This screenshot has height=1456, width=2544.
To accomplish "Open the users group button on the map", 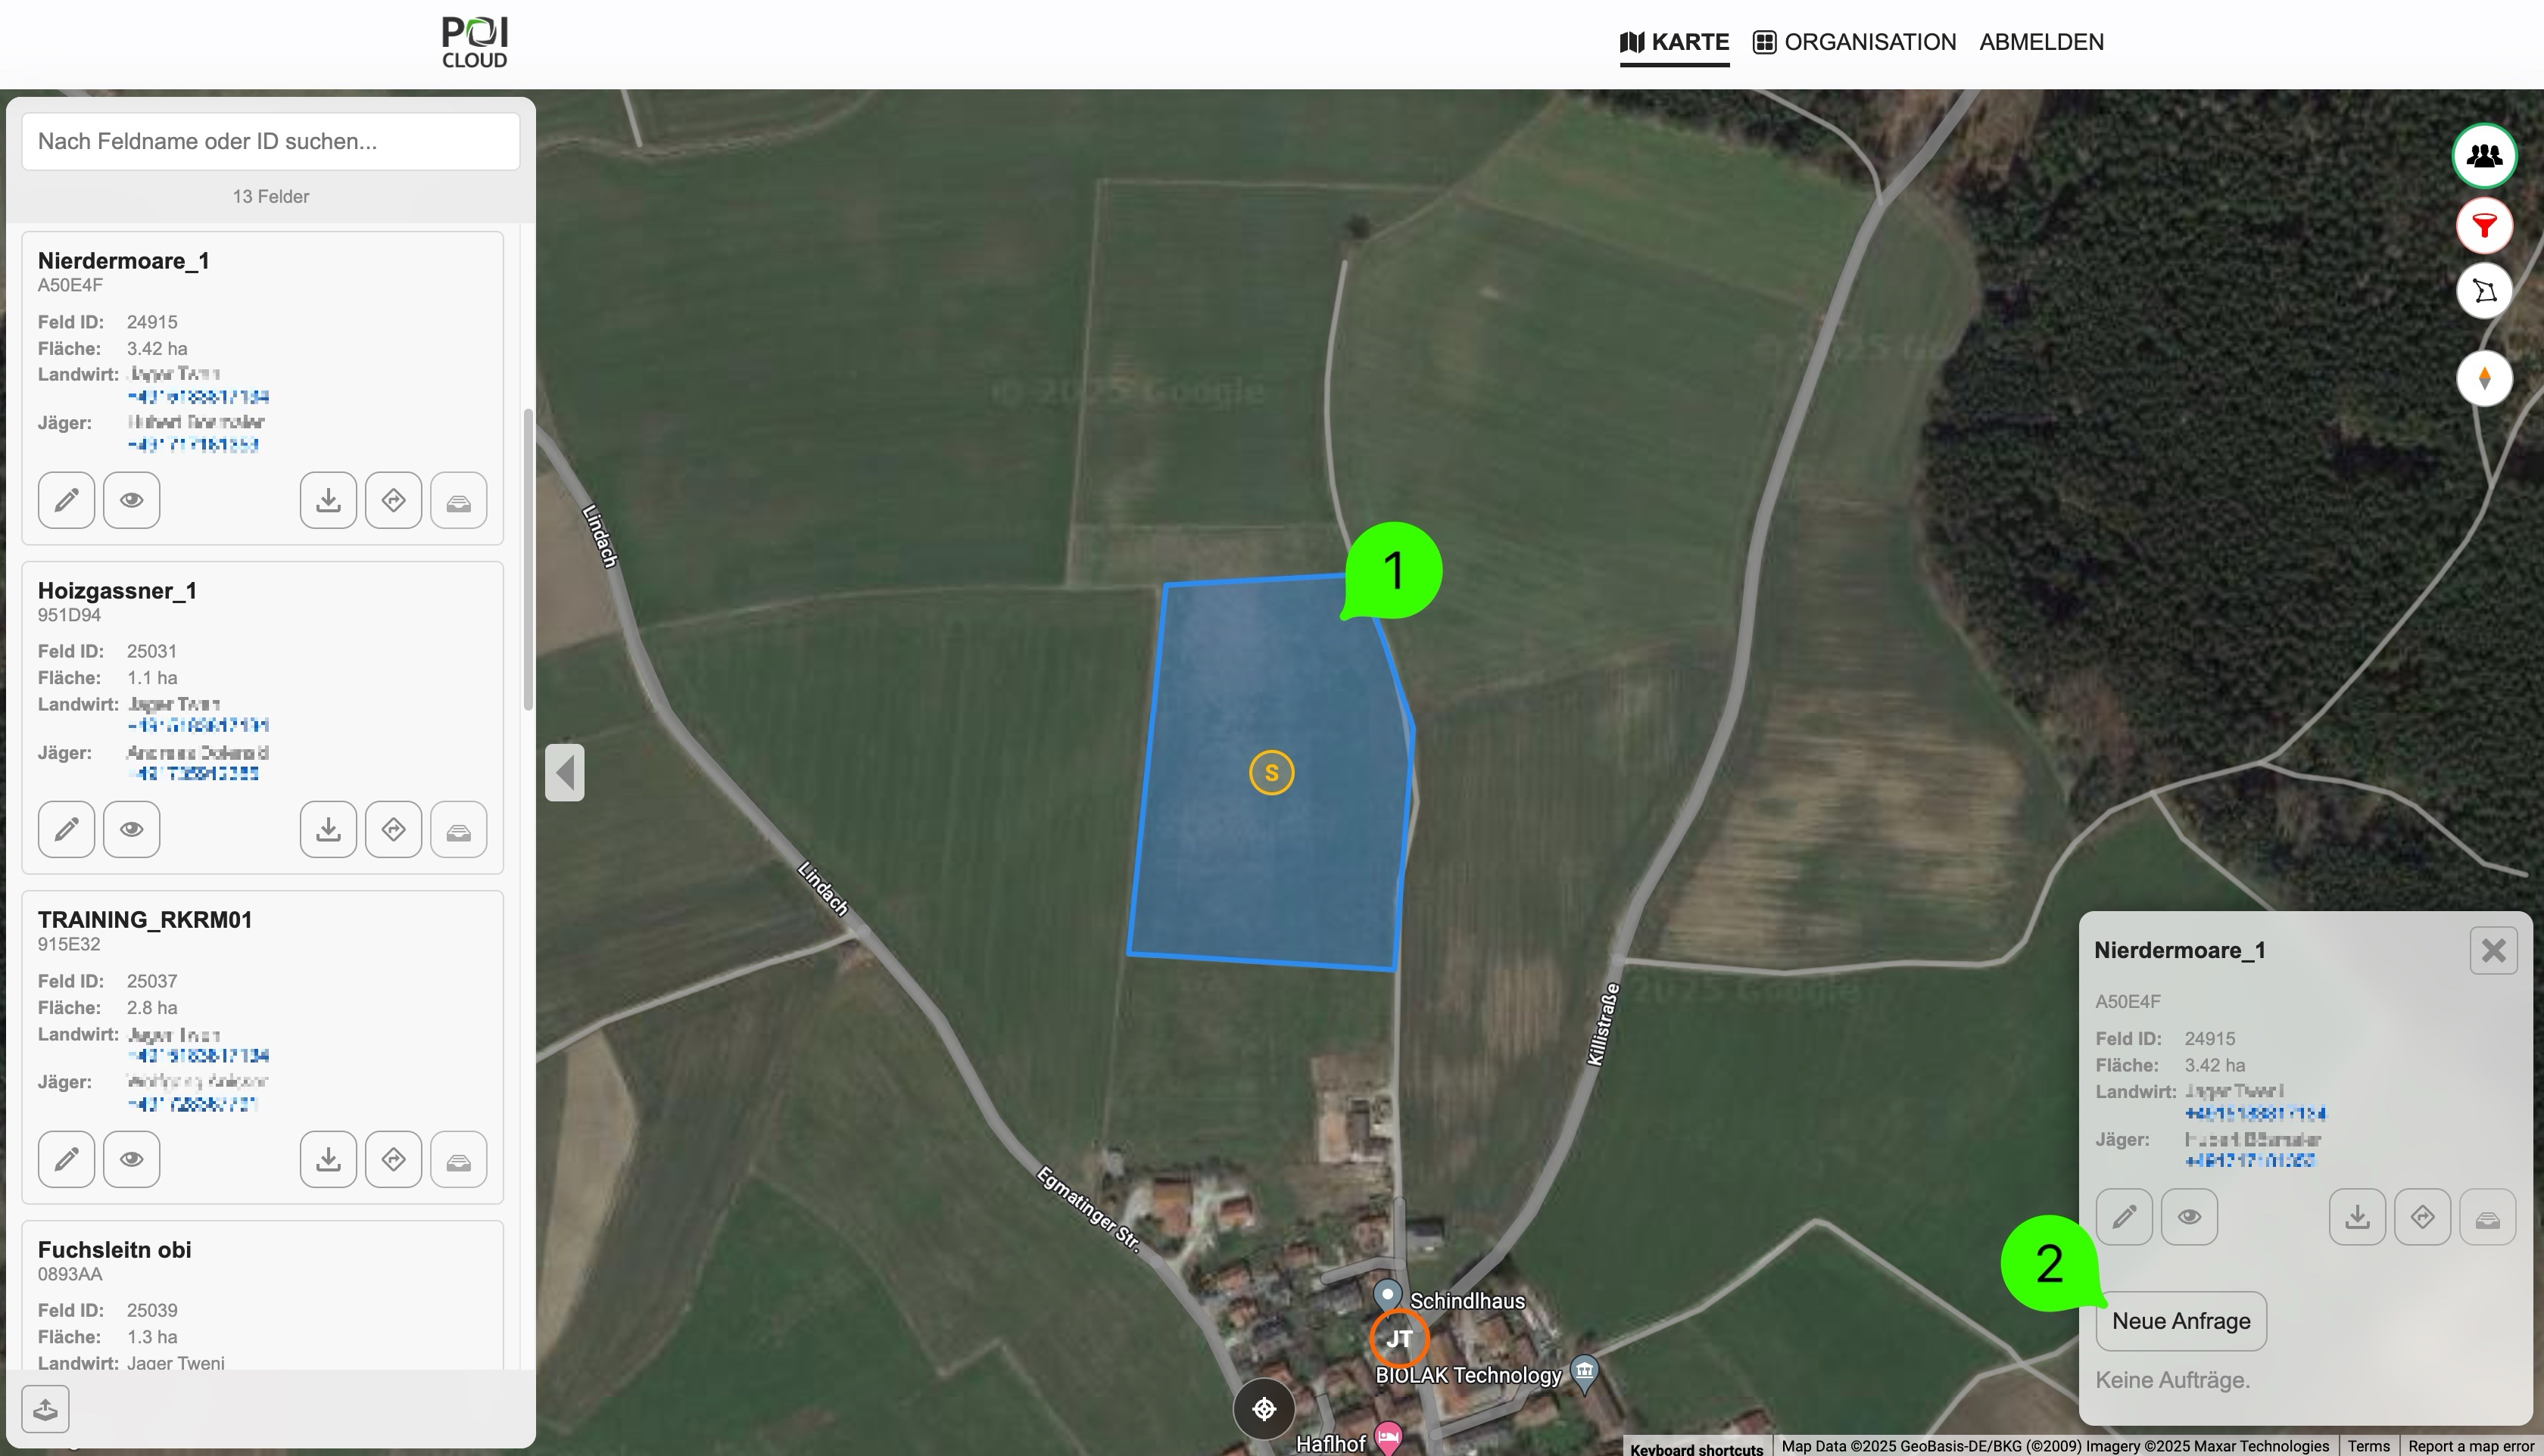I will 2484,156.
